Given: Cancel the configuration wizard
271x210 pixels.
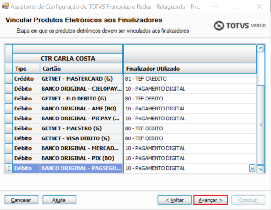Looking at the screenshot, I should (21, 200).
